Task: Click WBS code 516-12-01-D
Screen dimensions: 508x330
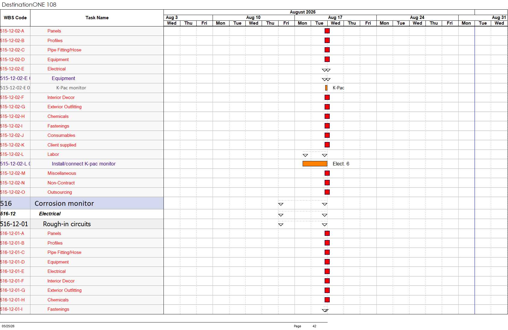Action: [x=12, y=262]
